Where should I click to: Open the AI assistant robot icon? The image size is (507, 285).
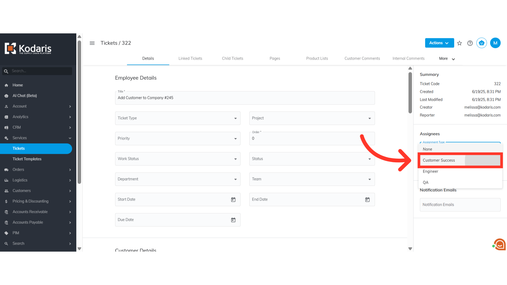click(481, 43)
